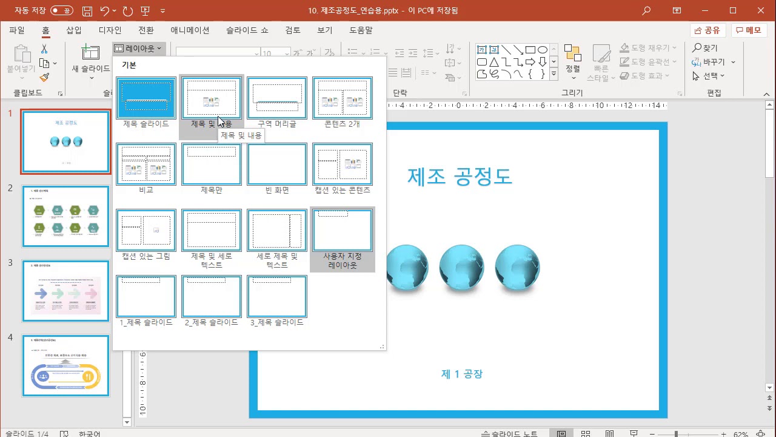This screenshot has width=776, height=437.
Task: Choose the 제목 및 내용 layout
Action: point(212,98)
